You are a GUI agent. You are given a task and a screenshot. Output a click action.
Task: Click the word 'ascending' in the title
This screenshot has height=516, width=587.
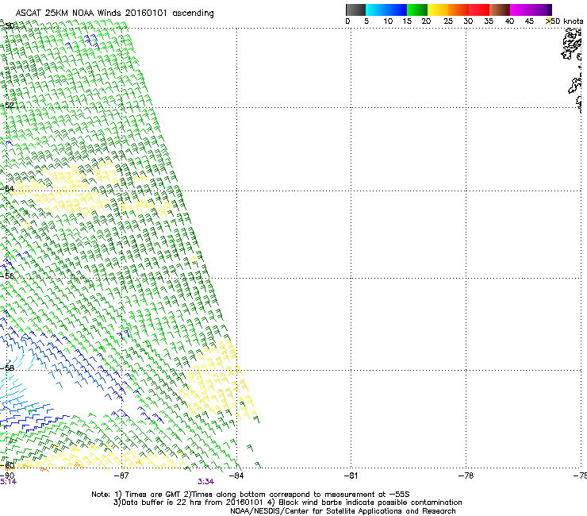coord(193,13)
